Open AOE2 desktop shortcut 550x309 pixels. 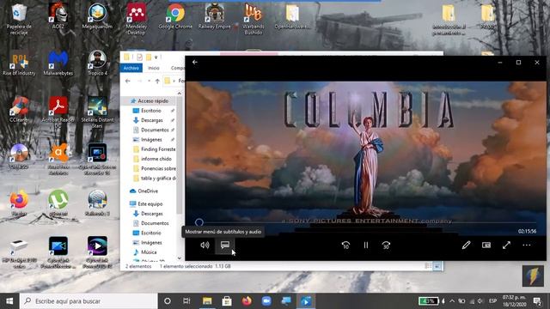(x=58, y=16)
